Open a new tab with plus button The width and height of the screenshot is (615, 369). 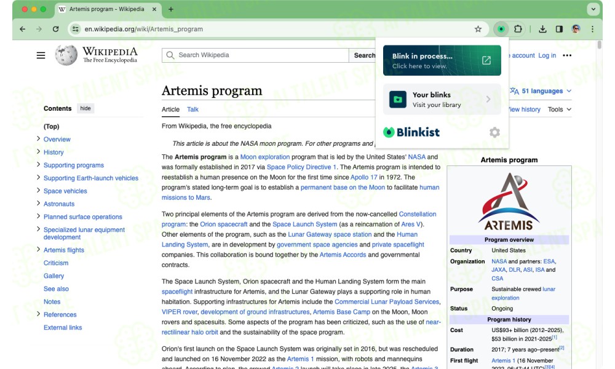tap(170, 9)
